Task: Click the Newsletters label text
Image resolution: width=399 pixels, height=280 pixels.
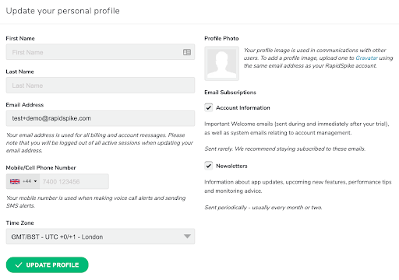Action: 231,166
